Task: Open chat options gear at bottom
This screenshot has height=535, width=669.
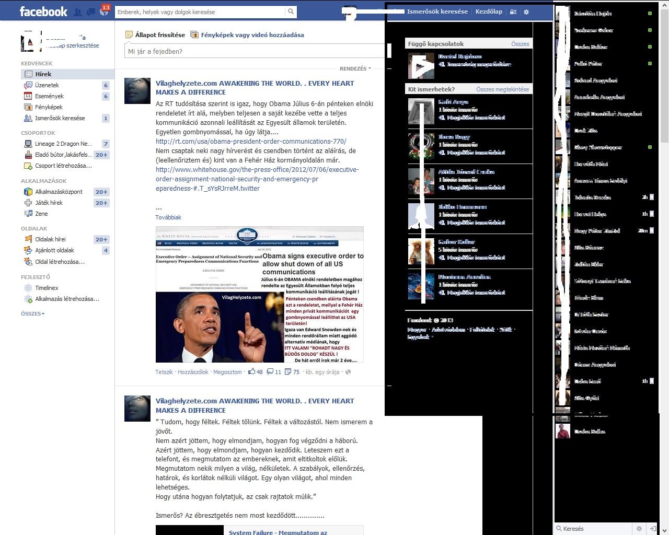Action: click(639, 529)
